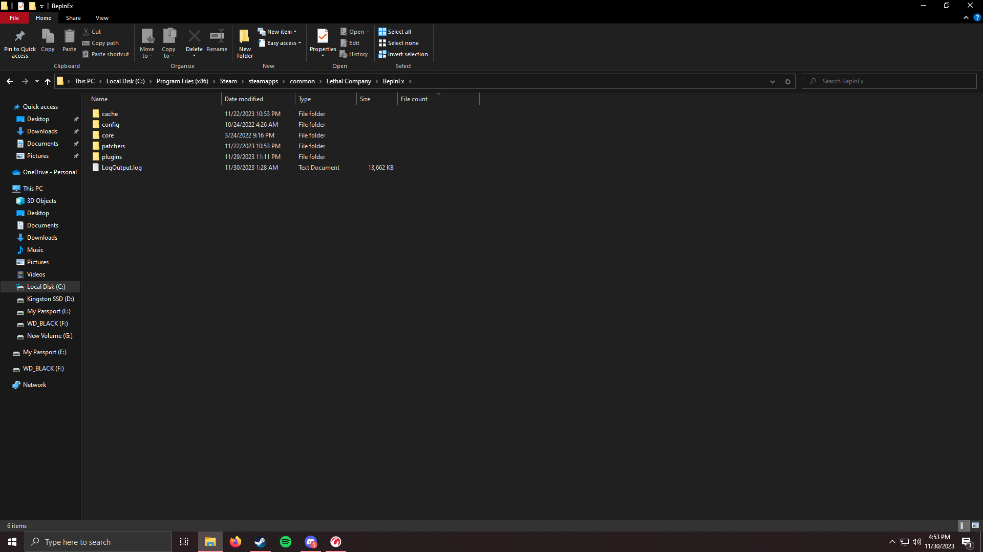Open the Share ribbon tab
Screen dimensions: 983x552
click(74, 18)
